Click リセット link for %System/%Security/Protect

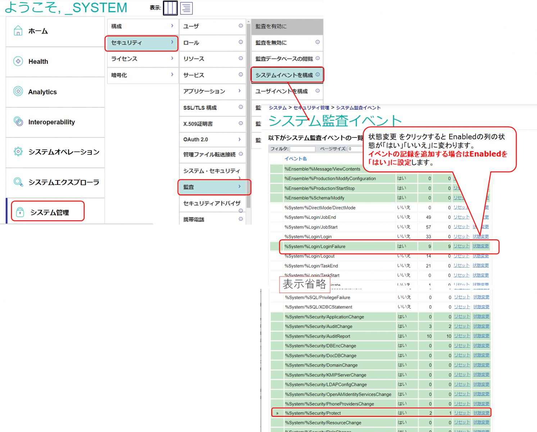point(462,413)
